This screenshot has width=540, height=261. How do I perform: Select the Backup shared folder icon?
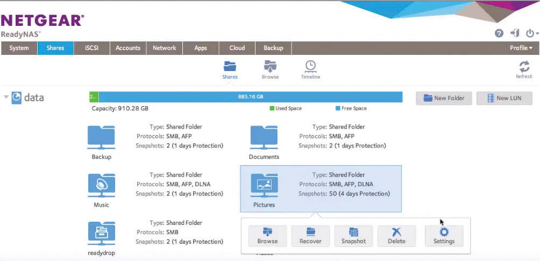pos(101,138)
